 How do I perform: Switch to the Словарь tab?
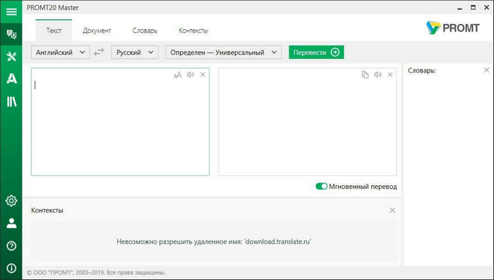click(x=144, y=31)
